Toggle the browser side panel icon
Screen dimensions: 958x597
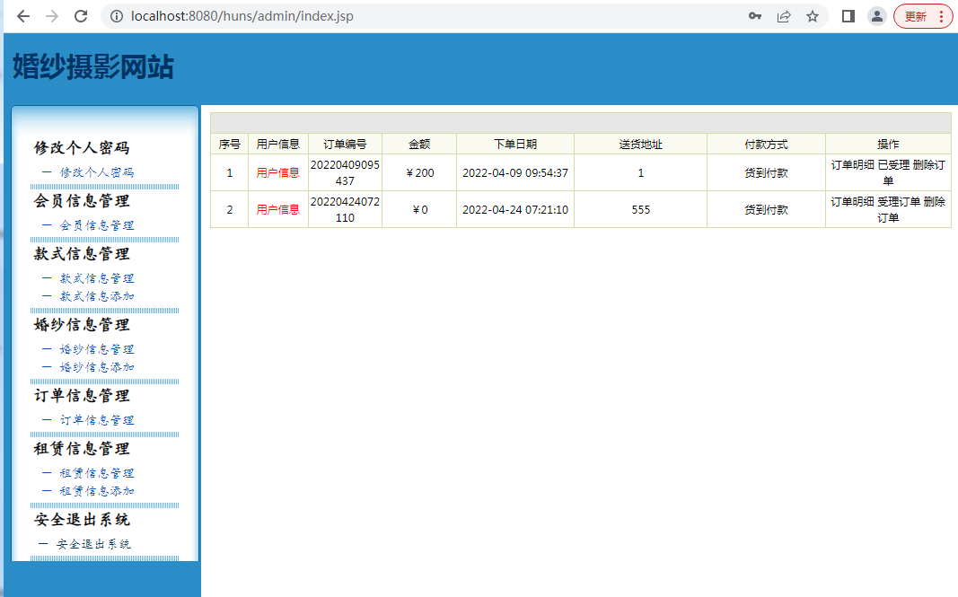coord(848,16)
